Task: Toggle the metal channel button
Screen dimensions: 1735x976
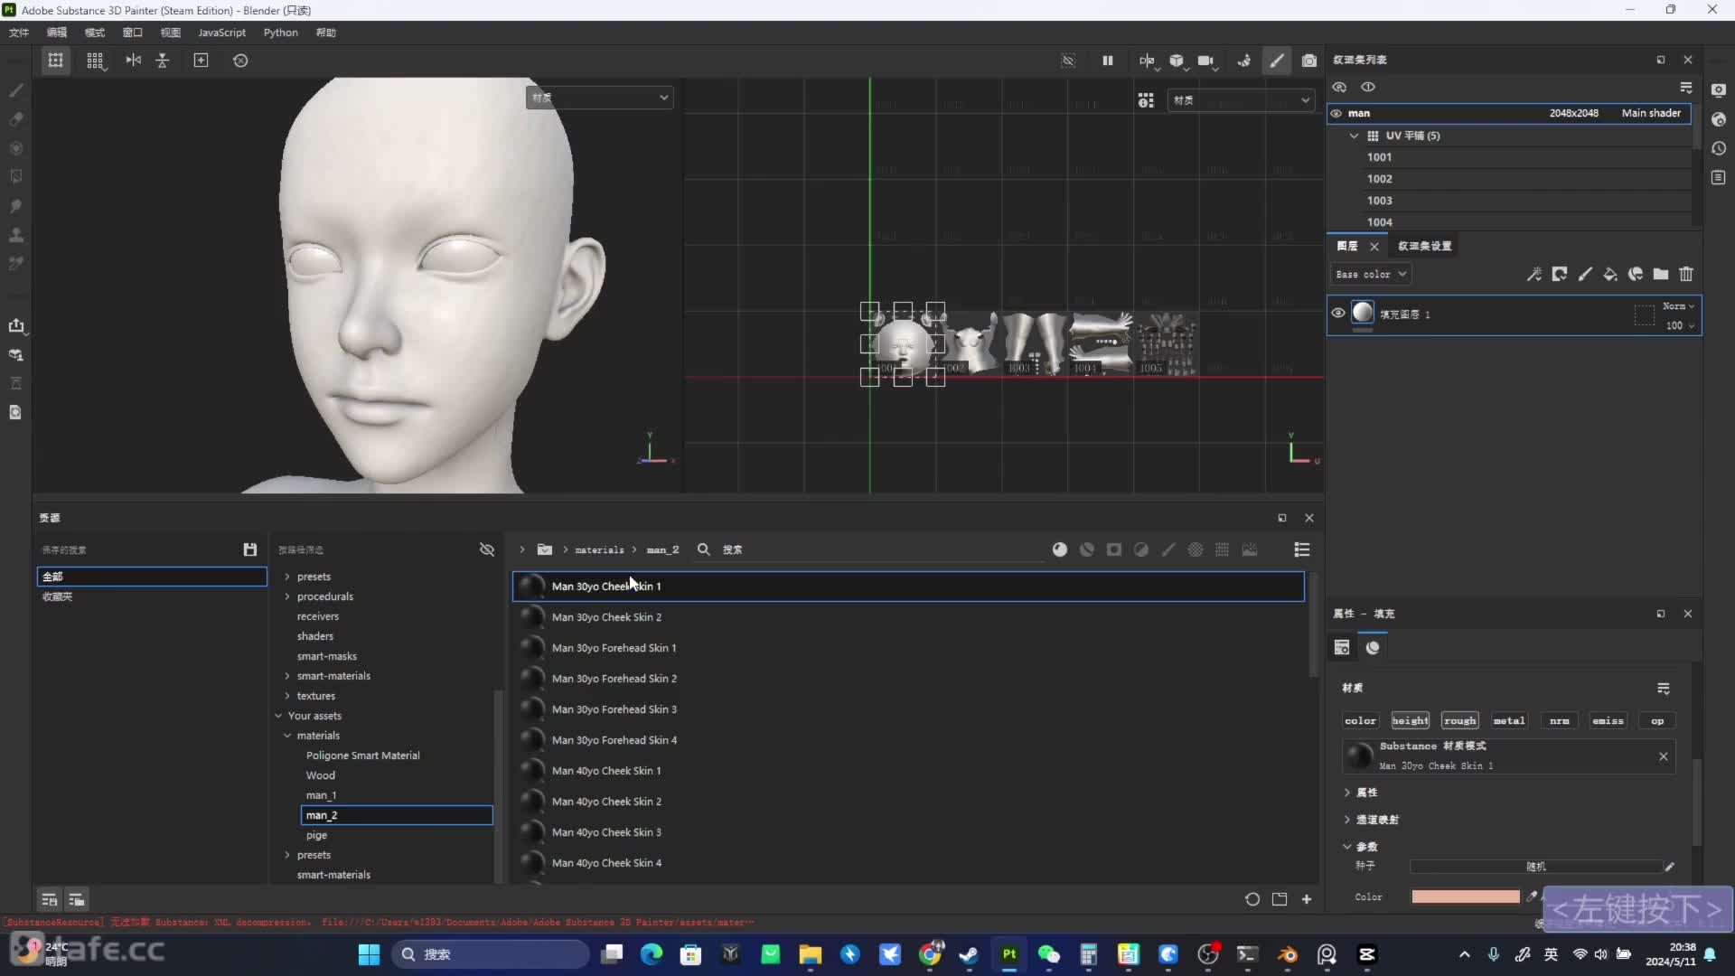Action: coord(1508,720)
